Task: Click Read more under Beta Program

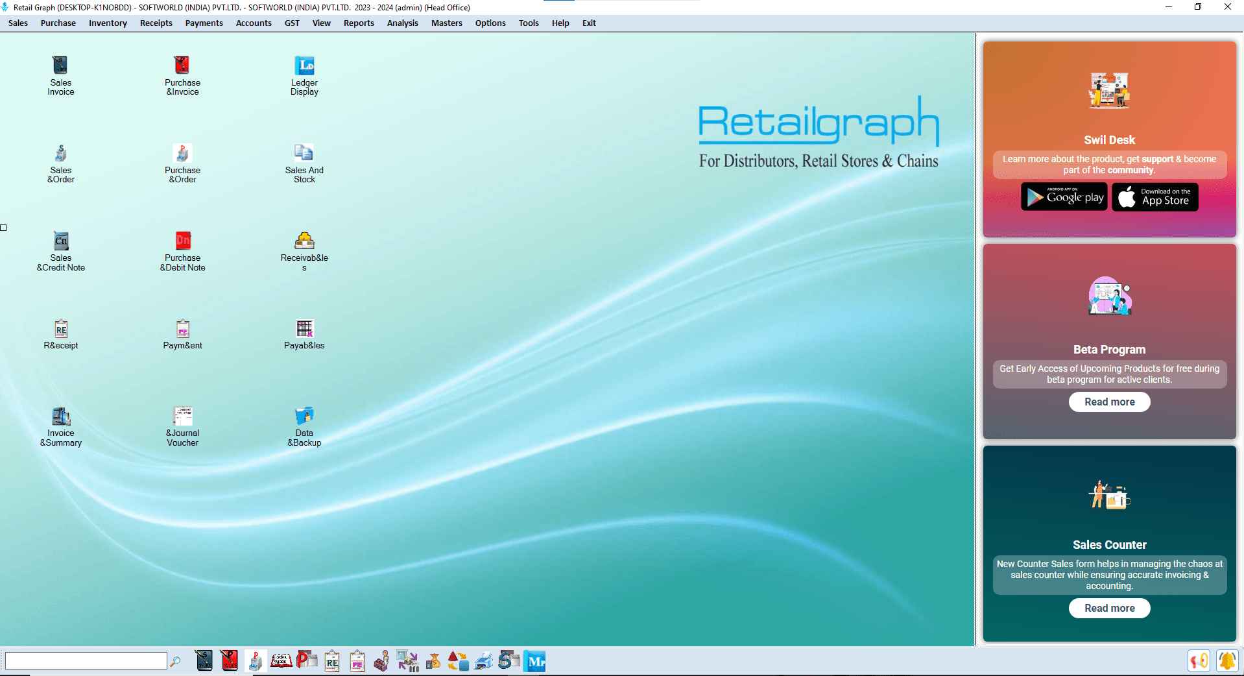Action: pyautogui.click(x=1108, y=402)
